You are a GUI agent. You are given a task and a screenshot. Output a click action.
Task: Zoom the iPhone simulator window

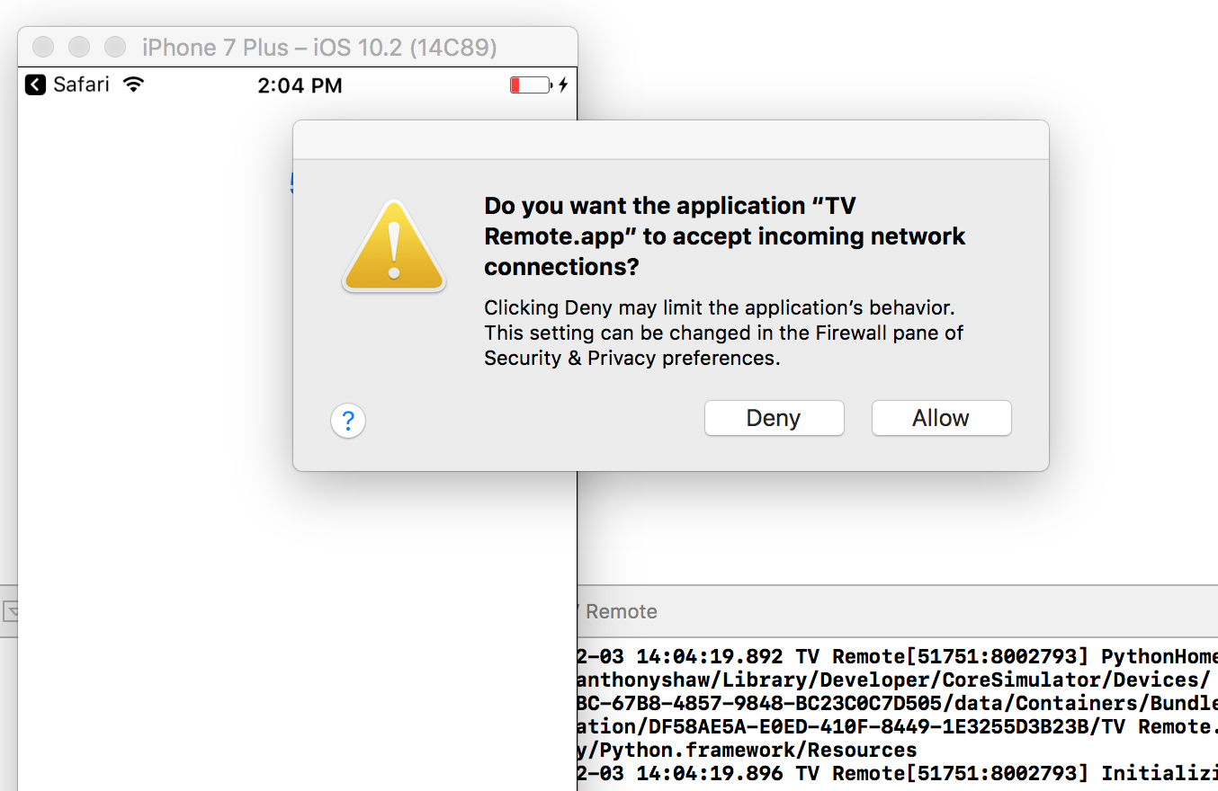click(115, 47)
